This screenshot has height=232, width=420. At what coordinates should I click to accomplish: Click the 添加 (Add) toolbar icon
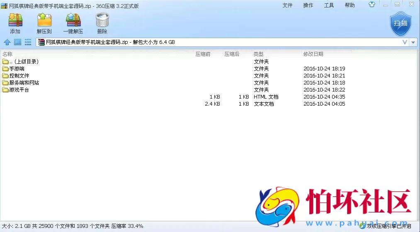pos(15,20)
